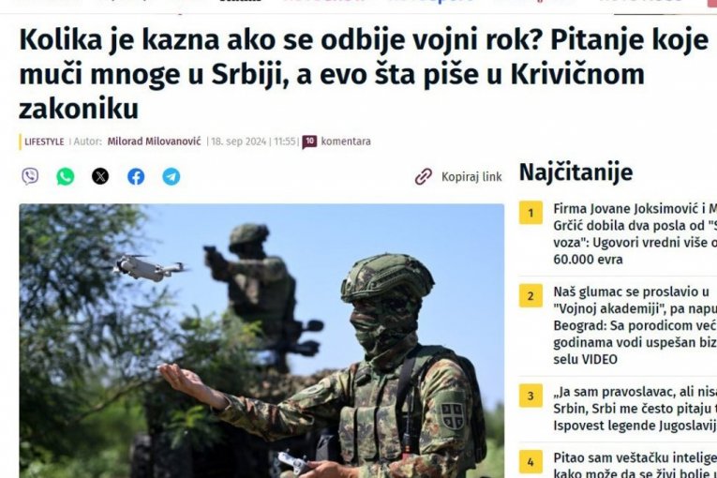This screenshot has width=717, height=478.
Task: Jump to the komentara section
Action: (x=346, y=142)
